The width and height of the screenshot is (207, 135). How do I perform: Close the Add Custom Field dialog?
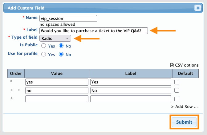tap(198, 8)
